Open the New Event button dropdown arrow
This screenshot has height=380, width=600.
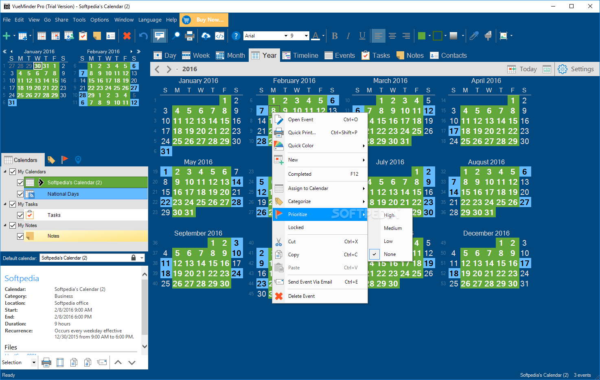[x=14, y=36]
